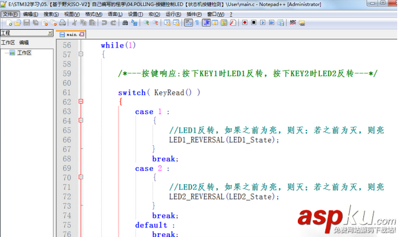
Task: Open Find with the binoculars icon
Action: [125, 23]
